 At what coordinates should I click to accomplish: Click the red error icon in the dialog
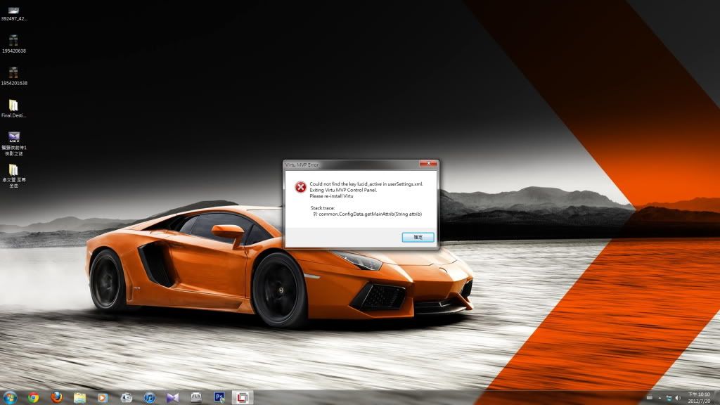[300, 187]
